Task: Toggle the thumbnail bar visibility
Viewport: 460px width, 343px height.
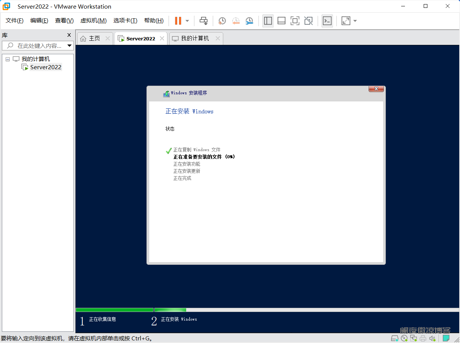Action: (x=281, y=21)
